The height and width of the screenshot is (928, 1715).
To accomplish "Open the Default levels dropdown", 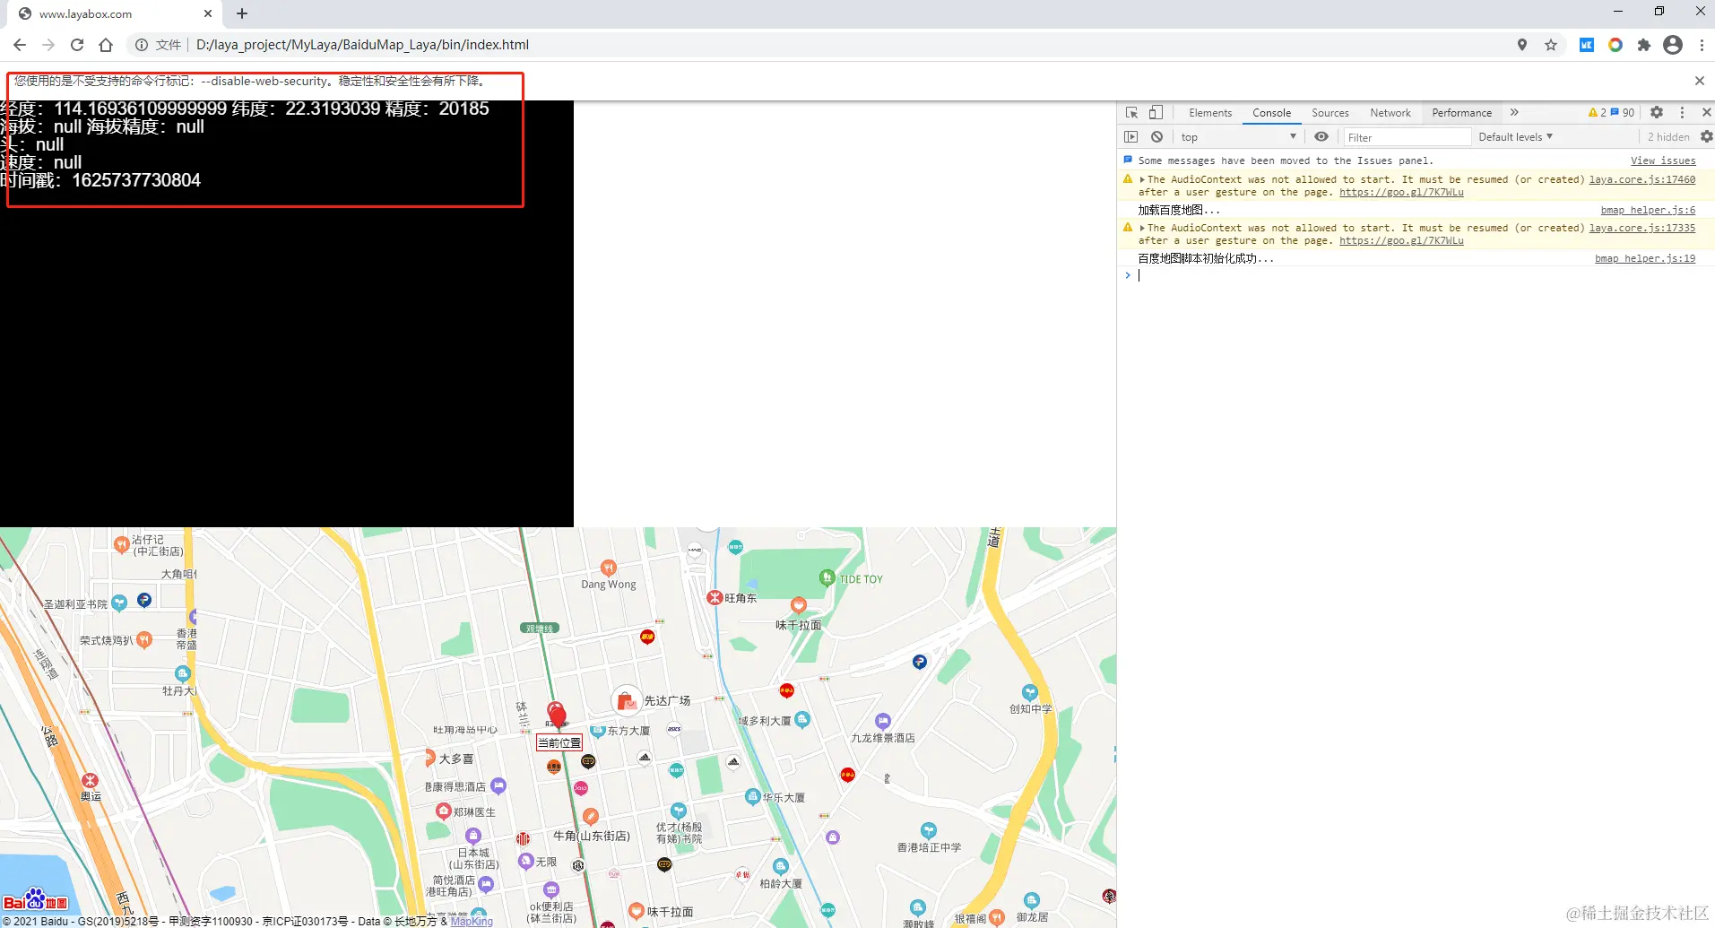I will coord(1515,137).
